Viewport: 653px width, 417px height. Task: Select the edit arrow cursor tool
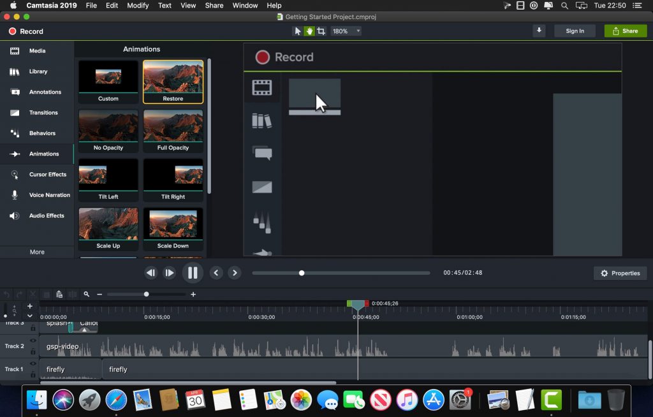298,31
